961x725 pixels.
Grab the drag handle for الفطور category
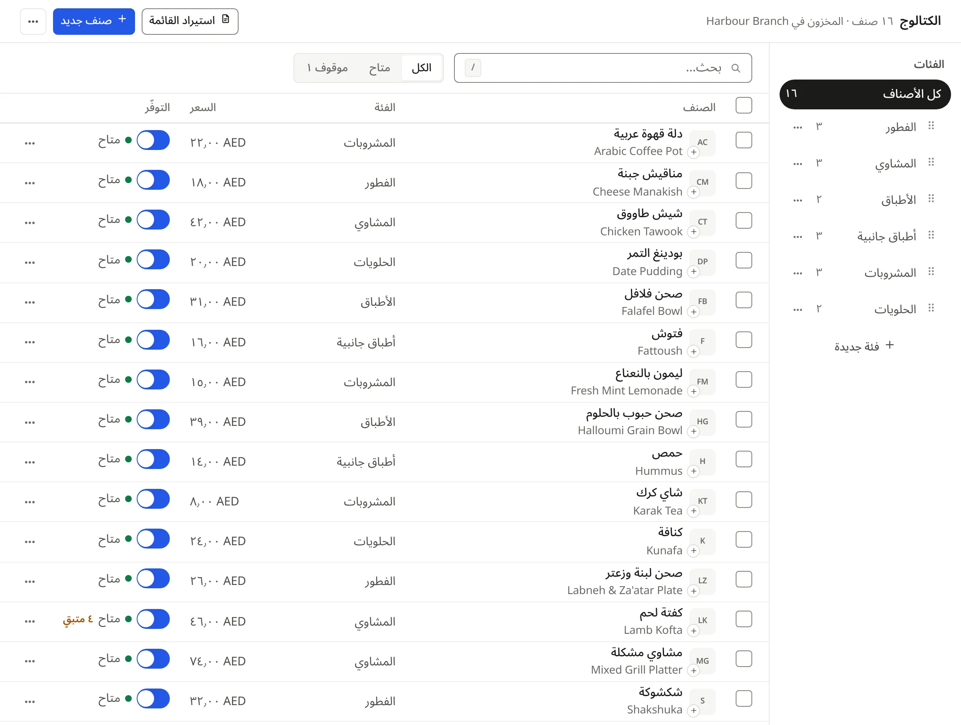click(931, 126)
